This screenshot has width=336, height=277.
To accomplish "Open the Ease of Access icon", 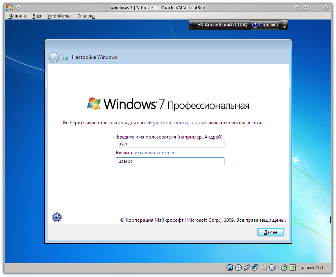I will [57, 217].
